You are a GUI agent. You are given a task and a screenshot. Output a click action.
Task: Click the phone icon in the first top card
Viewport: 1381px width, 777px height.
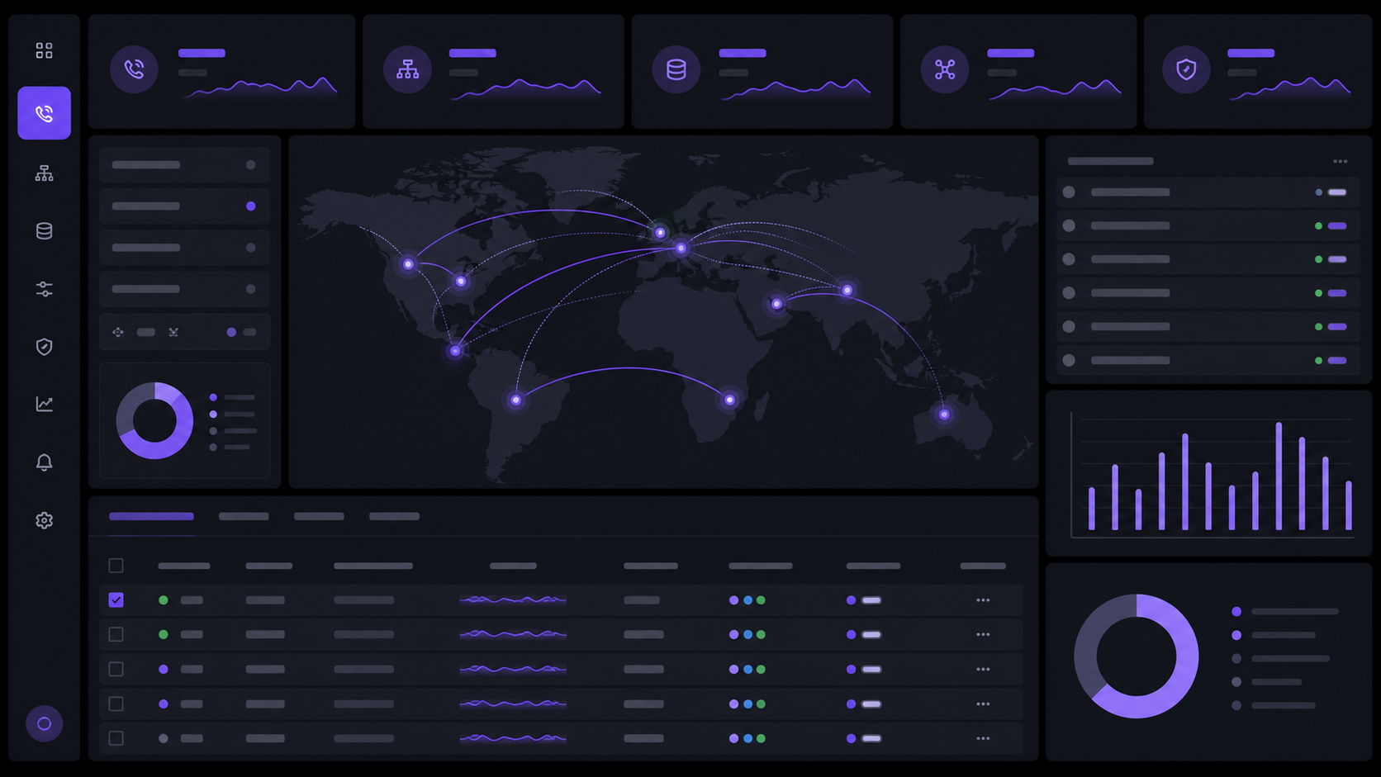tap(134, 69)
